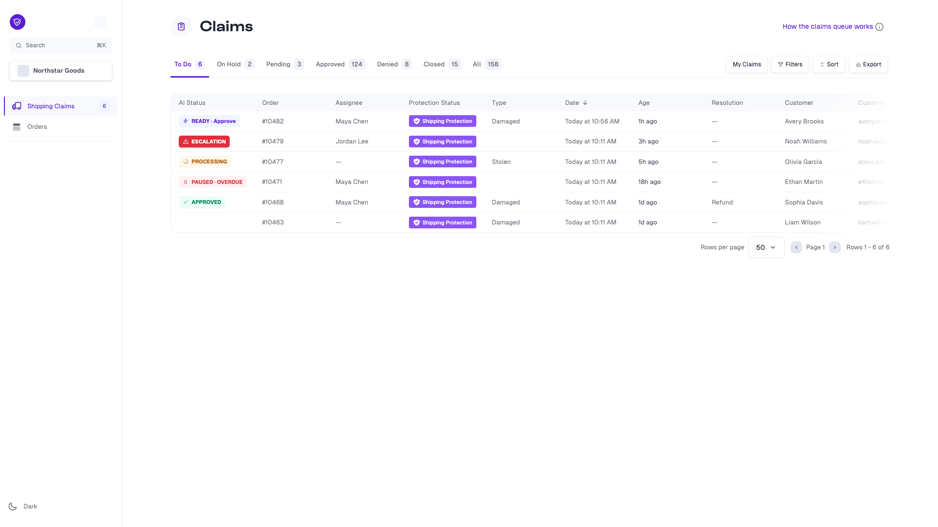Image resolution: width=938 pixels, height=527 pixels.
Task: Open order #10479 row
Action: 530,142
